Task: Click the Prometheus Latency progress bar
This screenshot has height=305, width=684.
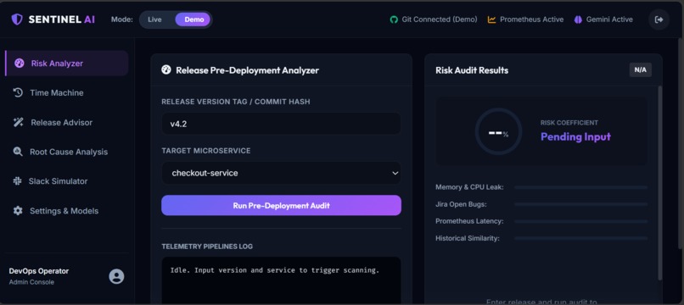Action: click(580, 221)
